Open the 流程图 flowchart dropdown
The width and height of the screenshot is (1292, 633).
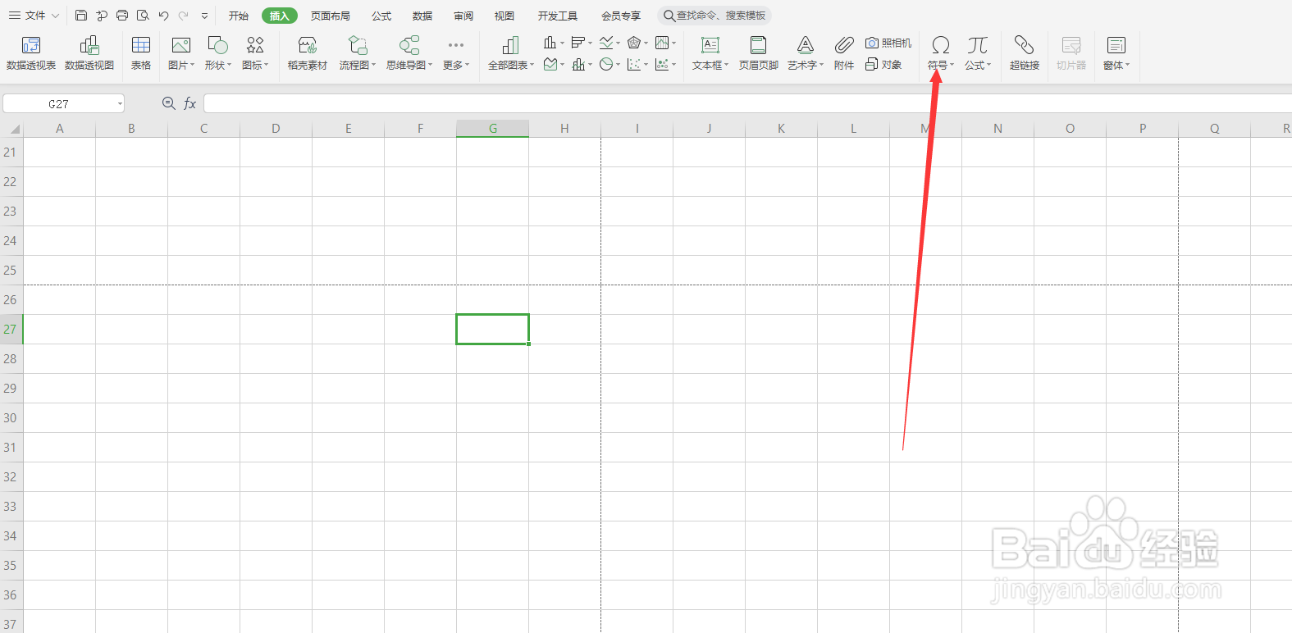[x=358, y=53]
